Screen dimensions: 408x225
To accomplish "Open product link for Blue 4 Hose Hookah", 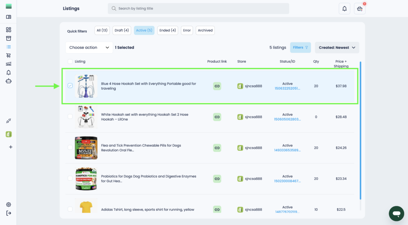I will (217, 86).
